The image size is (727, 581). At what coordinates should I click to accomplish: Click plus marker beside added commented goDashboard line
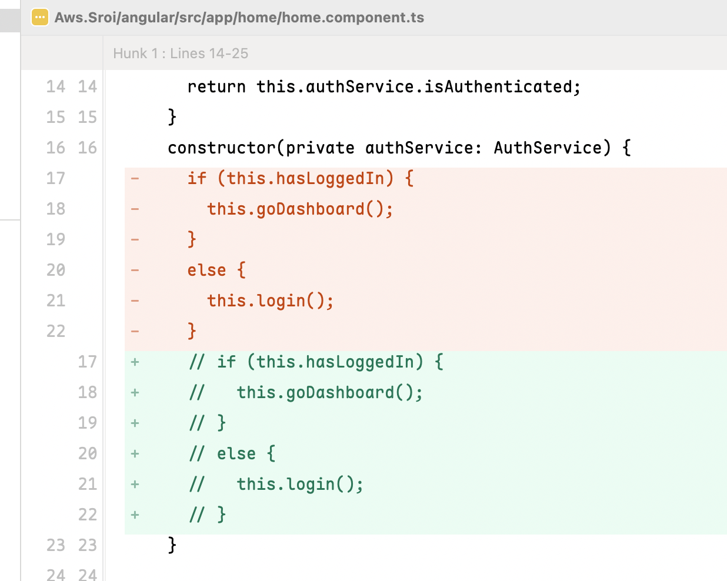(135, 392)
